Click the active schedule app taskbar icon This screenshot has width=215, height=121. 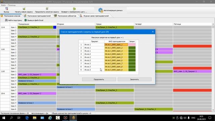point(73,118)
